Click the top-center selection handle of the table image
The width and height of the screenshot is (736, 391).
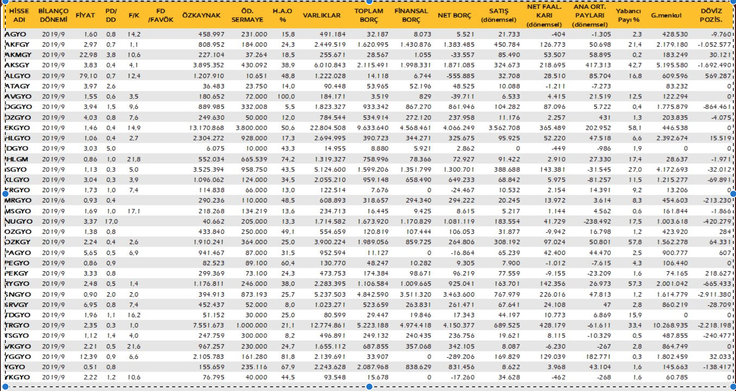coord(369,1)
